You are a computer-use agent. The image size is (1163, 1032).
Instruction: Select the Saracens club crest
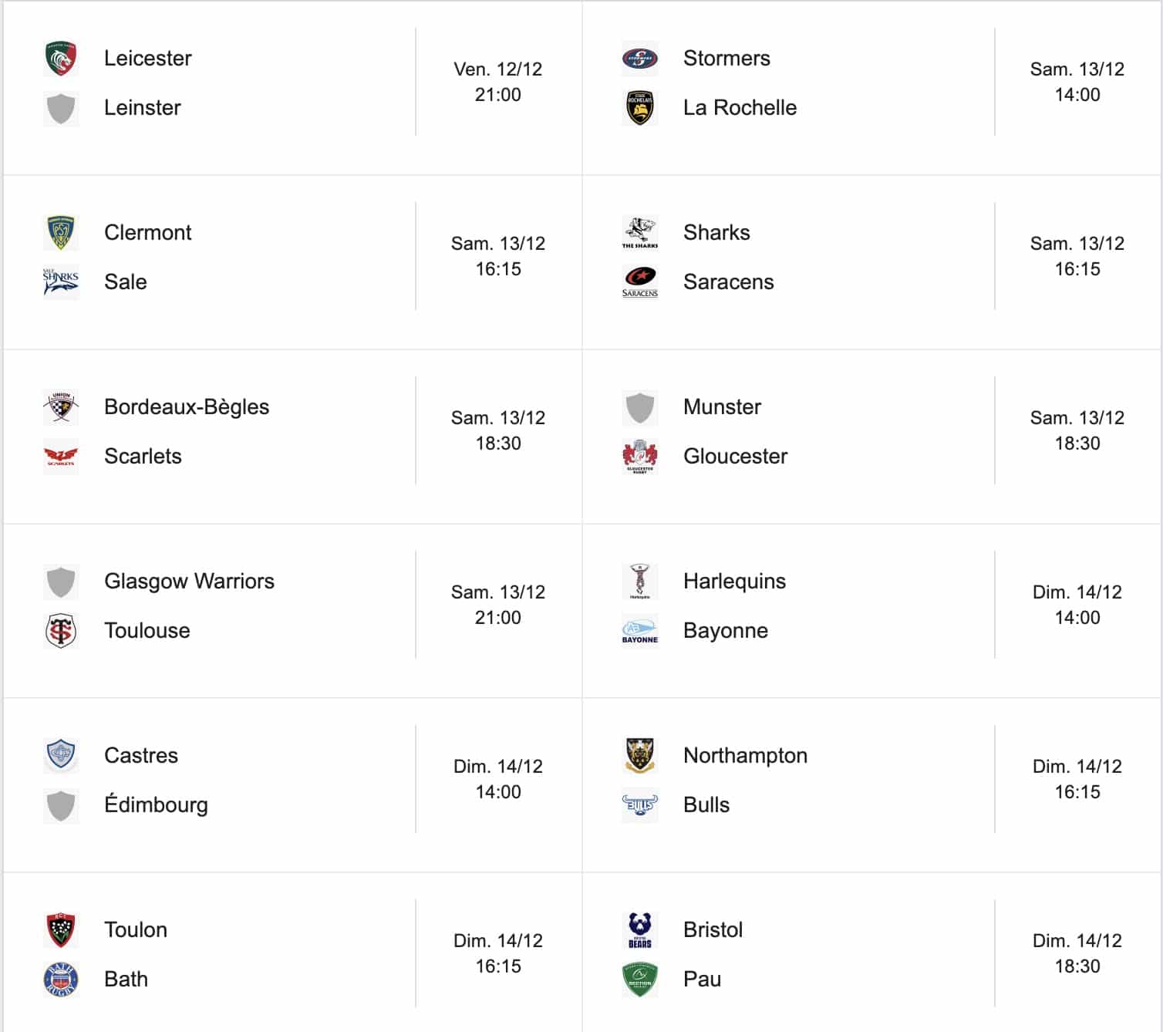pos(639,282)
